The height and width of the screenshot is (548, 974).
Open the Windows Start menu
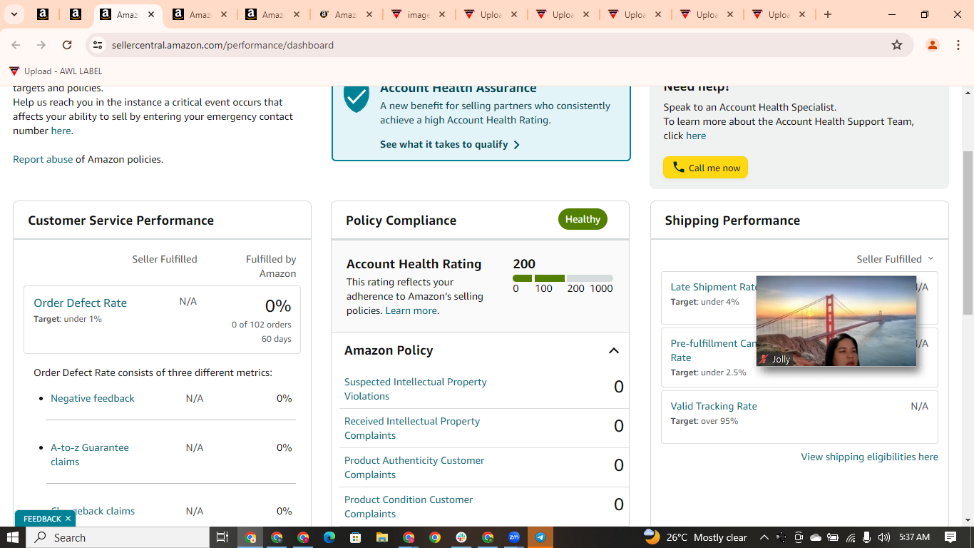pos(13,537)
